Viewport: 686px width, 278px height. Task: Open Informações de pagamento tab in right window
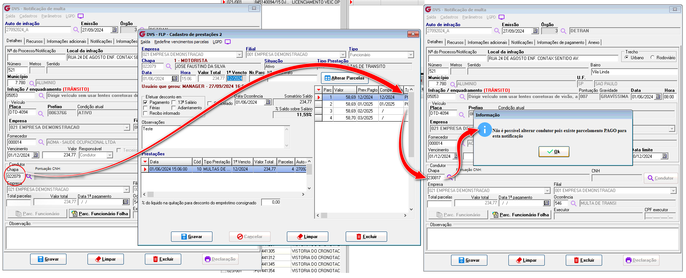coord(560,42)
